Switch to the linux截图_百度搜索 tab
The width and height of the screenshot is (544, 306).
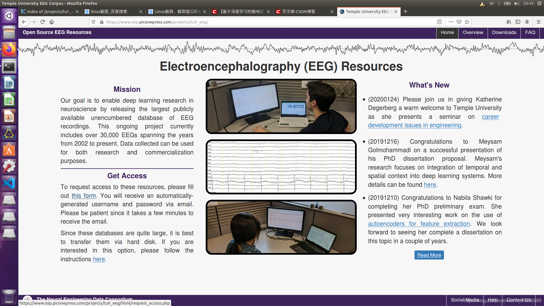click(114, 12)
